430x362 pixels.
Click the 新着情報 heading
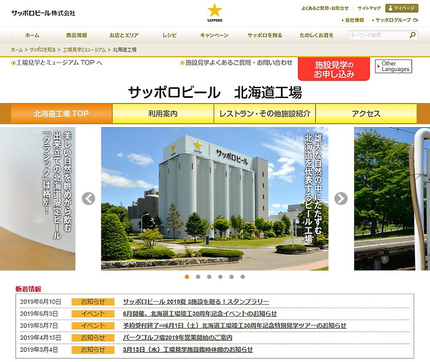[x=28, y=289]
